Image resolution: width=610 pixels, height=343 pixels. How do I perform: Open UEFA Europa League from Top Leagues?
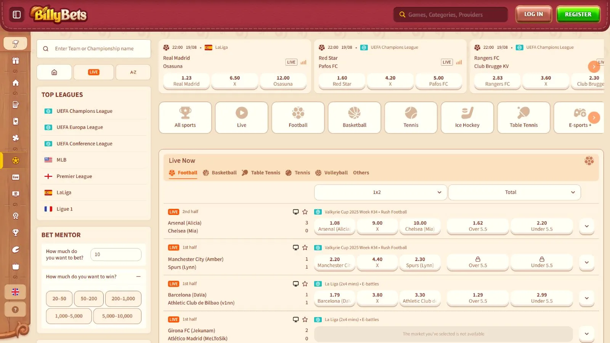coord(80,127)
